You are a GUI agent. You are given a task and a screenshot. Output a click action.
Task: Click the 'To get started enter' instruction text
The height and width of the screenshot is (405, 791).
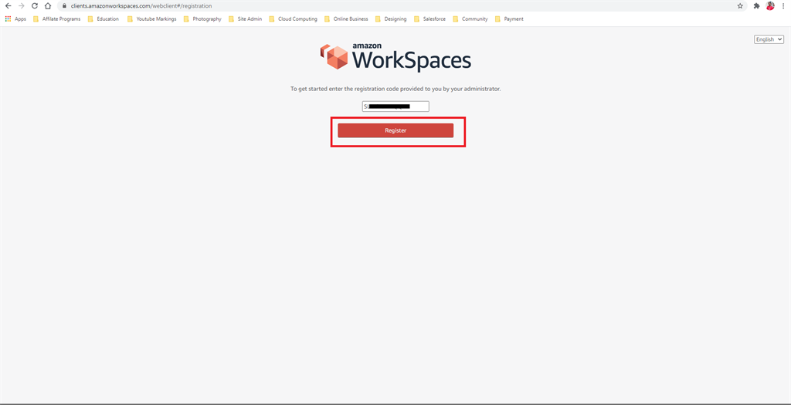tap(395, 89)
